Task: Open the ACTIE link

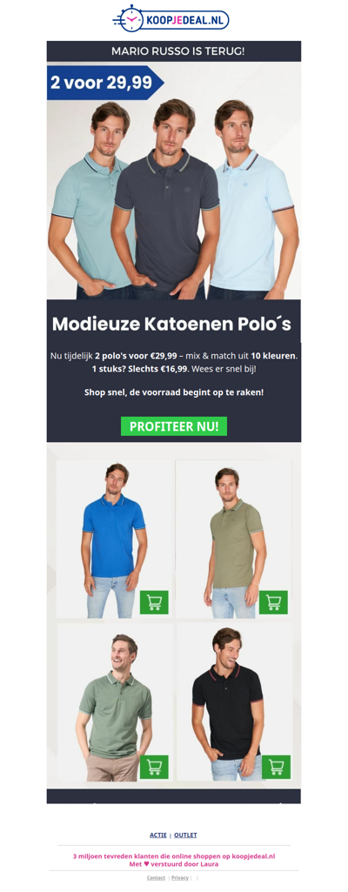Action: click(x=158, y=835)
